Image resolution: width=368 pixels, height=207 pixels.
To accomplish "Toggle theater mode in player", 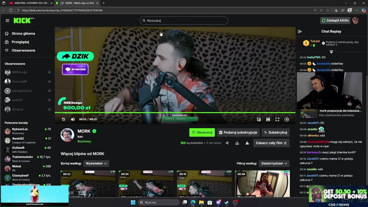I will (268, 119).
